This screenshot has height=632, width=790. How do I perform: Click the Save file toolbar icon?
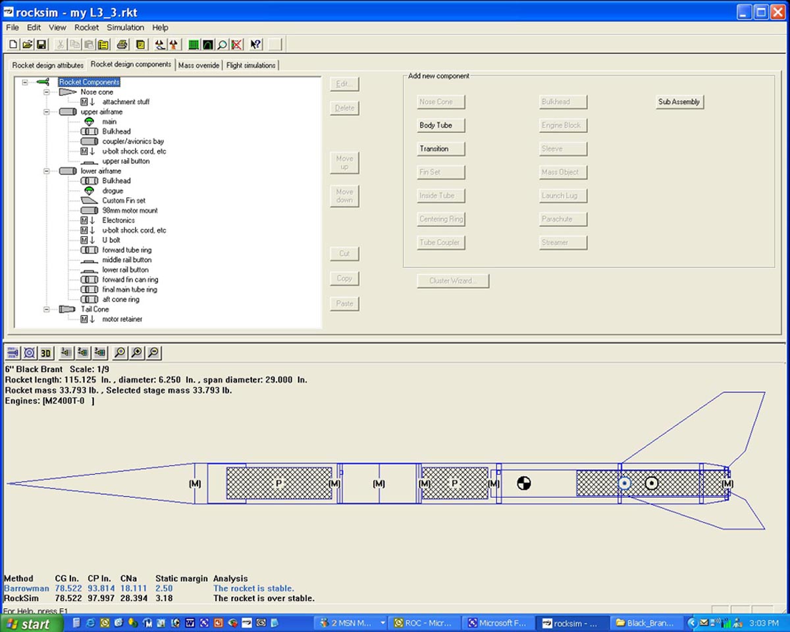coord(41,44)
